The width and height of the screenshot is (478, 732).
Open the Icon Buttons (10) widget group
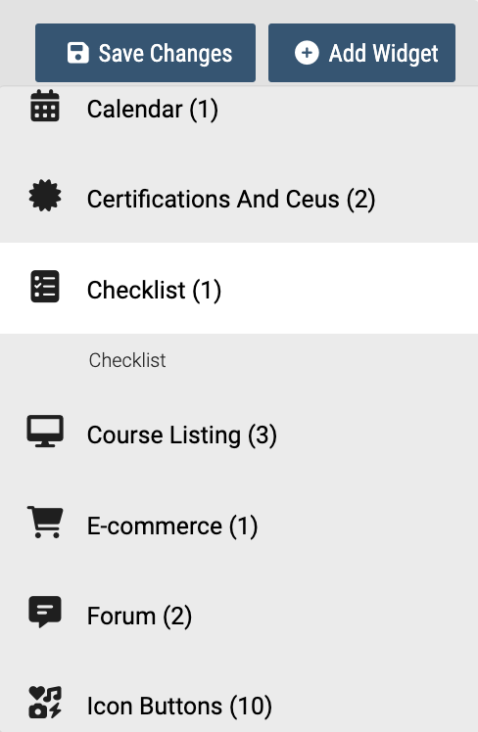239,706
